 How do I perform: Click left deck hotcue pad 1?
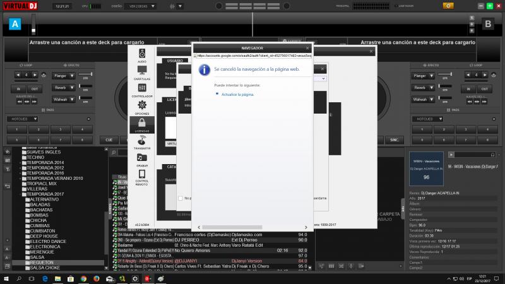point(17,129)
